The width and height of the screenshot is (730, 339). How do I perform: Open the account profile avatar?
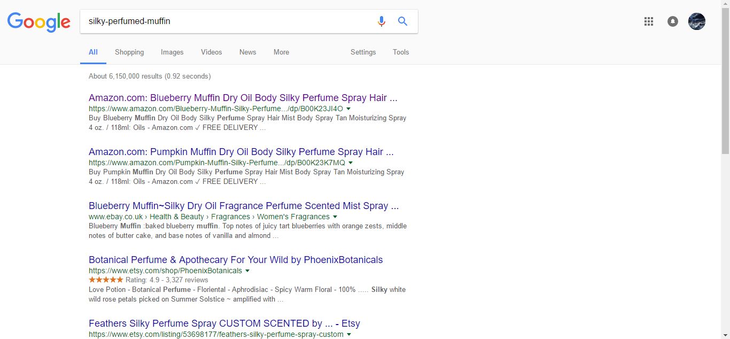tap(696, 21)
